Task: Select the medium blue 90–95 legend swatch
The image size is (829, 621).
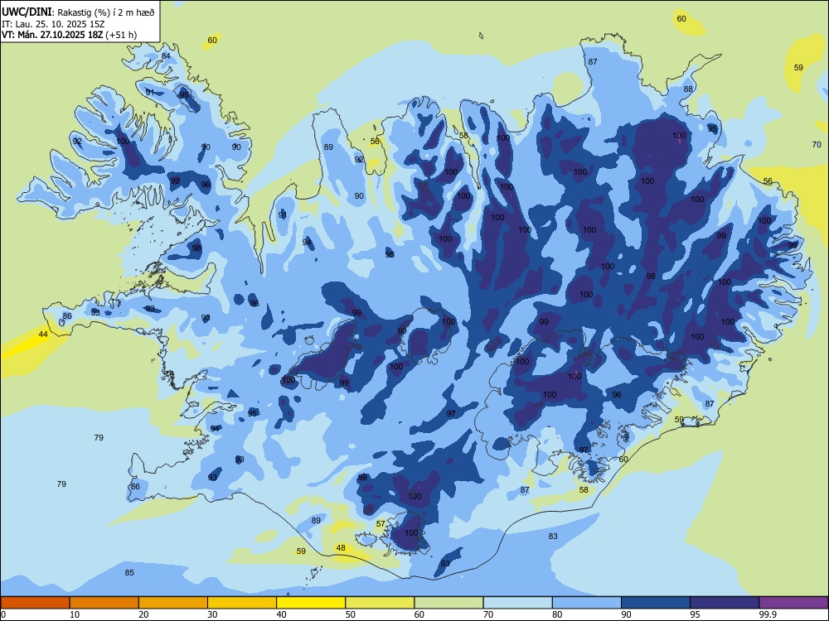Action: click(x=656, y=603)
